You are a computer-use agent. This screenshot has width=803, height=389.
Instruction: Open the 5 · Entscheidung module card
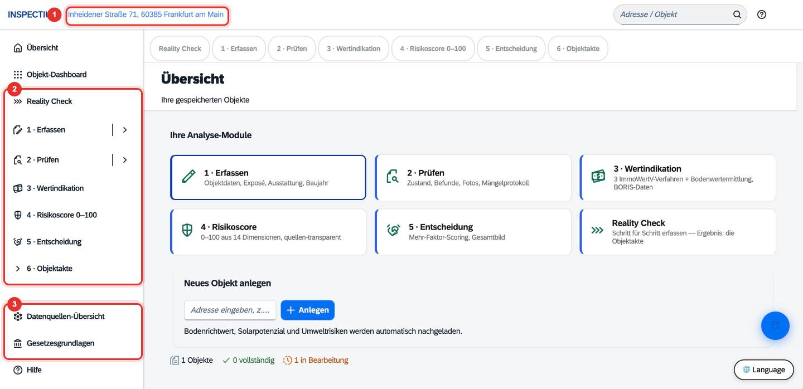[x=473, y=232]
